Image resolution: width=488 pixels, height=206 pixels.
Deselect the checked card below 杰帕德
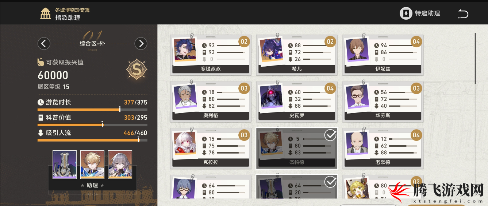click(297, 187)
